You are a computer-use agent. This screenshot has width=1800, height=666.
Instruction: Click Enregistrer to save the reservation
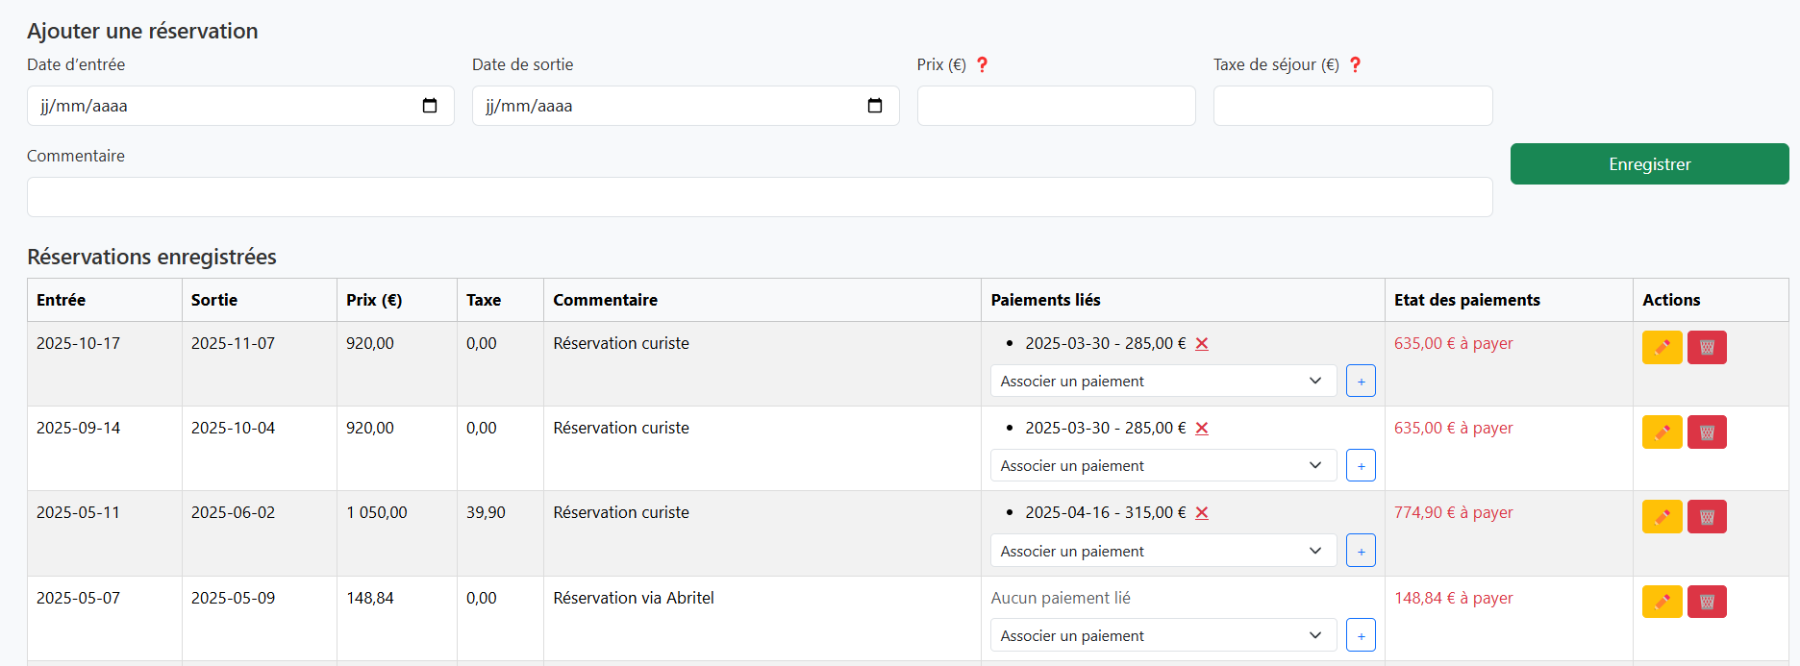tap(1649, 164)
